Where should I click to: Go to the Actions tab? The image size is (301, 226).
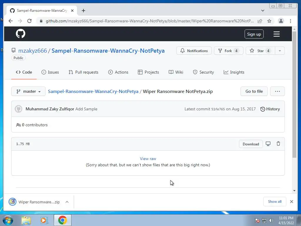118,72
